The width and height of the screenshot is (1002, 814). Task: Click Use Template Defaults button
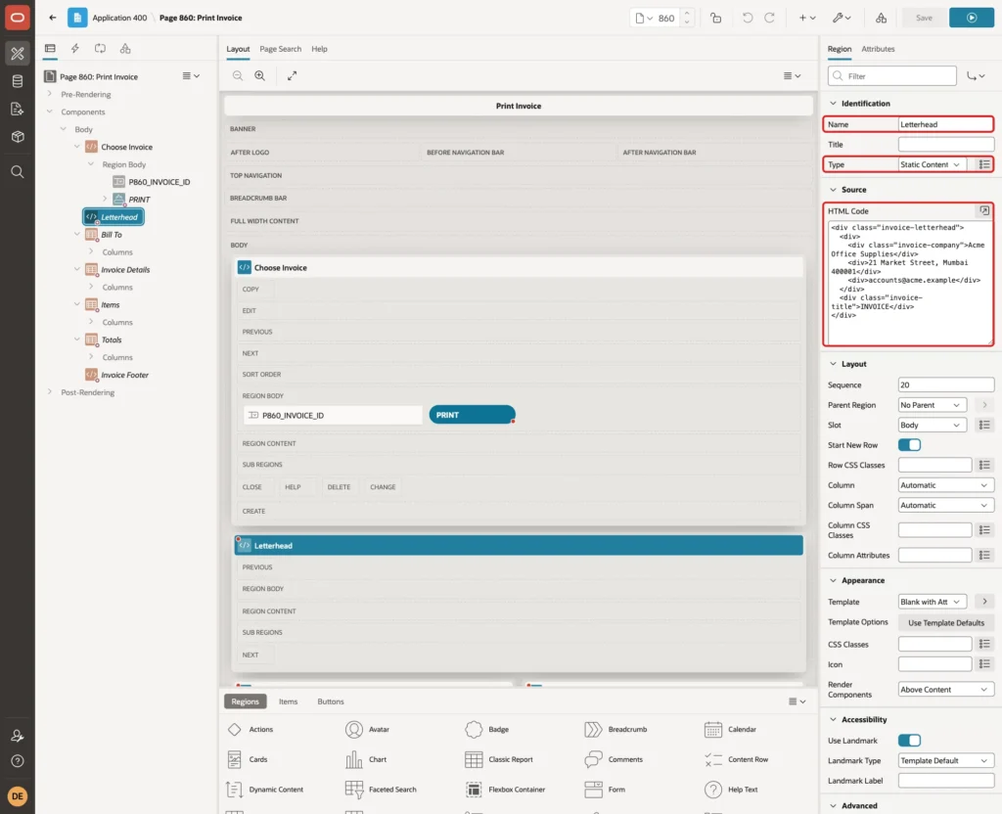(x=946, y=623)
